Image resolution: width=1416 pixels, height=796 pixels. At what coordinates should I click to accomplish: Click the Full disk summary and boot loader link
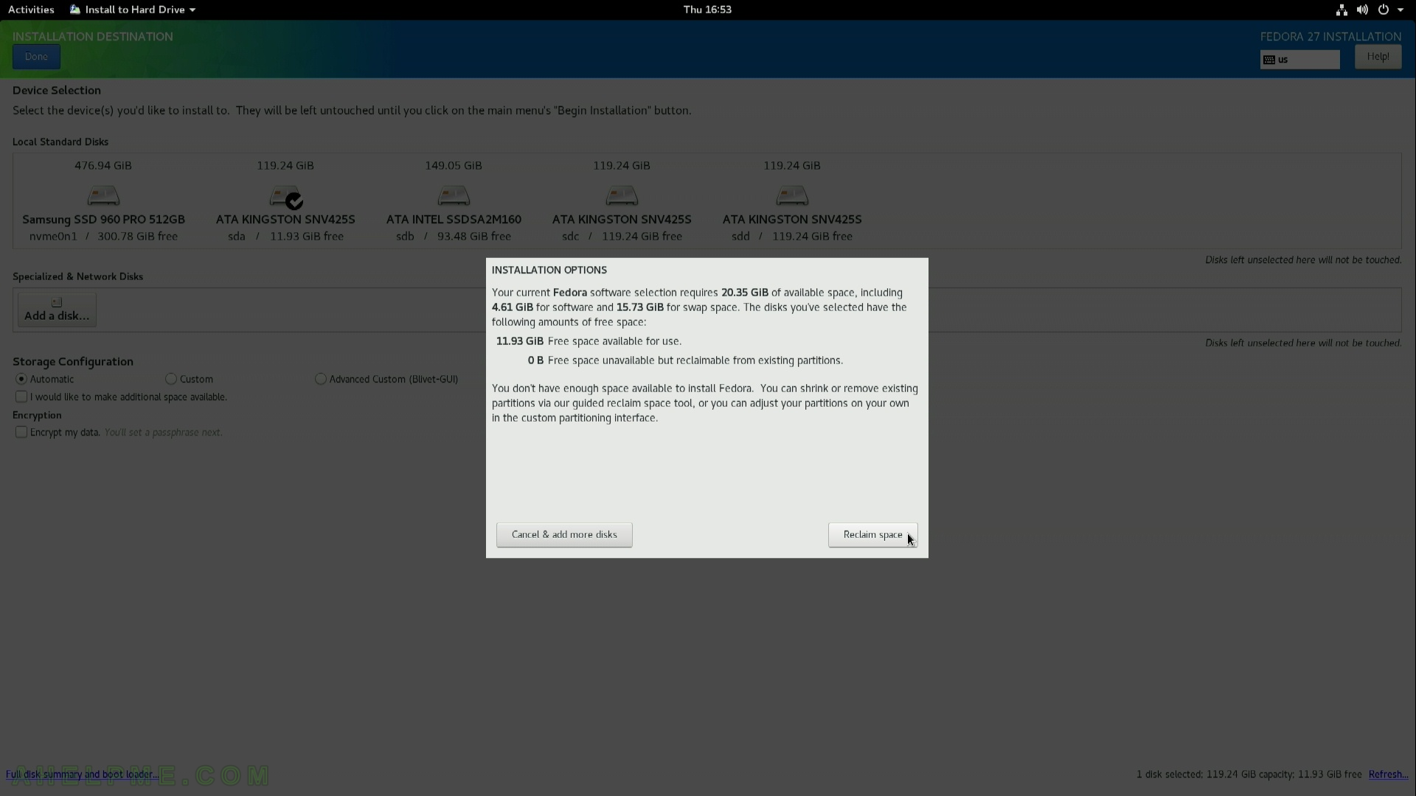(82, 775)
